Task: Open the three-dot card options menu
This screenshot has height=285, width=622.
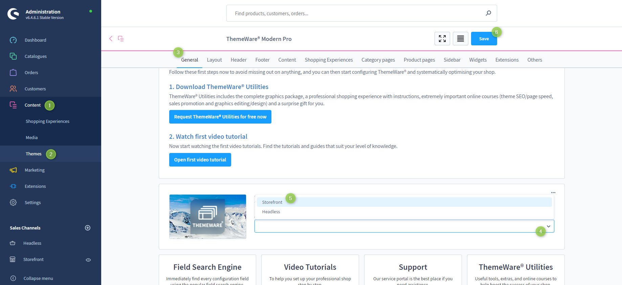Action: click(553, 193)
